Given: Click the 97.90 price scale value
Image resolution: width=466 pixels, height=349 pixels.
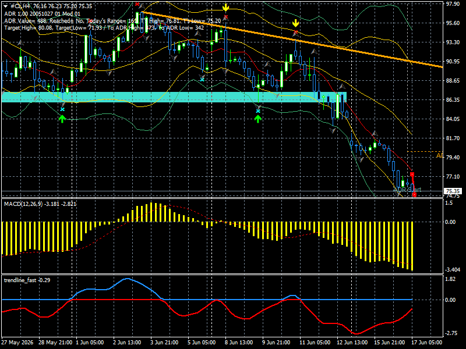Looking at the screenshot, I should click(x=453, y=4).
